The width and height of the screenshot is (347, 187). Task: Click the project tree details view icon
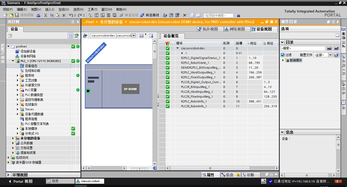pos(71,36)
